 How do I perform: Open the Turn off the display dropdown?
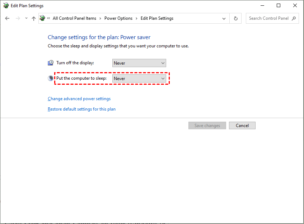(139, 63)
